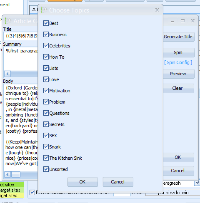Image resolution: width=200 pixels, height=203 pixels.
Task: Confirm topics with the dialog OK button
Action: 82,182
